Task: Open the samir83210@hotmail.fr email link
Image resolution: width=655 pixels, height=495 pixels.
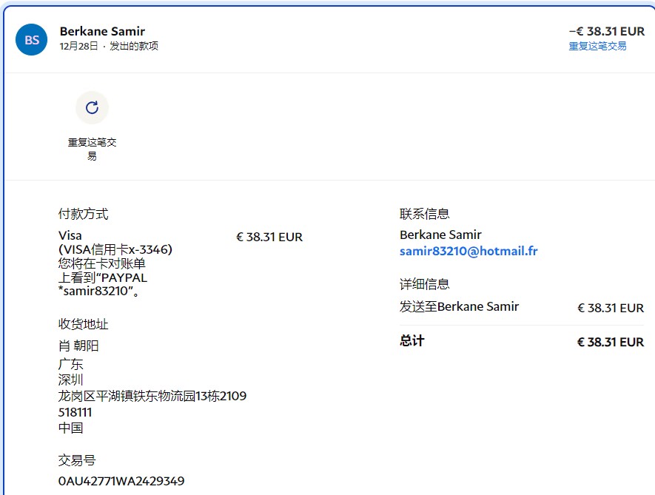Action: tap(468, 251)
